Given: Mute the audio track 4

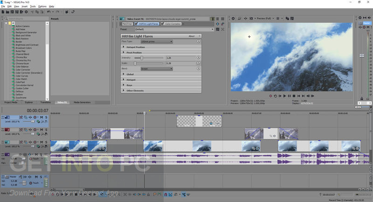Looking at the screenshot, I should 36,155.
